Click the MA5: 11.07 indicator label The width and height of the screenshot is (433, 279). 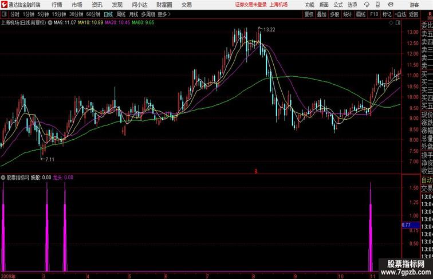[65, 23]
